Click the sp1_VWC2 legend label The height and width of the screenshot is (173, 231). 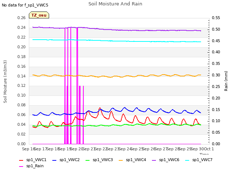coord(70,160)
